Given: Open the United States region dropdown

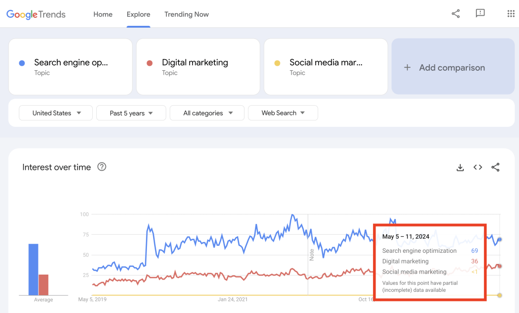Looking at the screenshot, I should pos(56,113).
